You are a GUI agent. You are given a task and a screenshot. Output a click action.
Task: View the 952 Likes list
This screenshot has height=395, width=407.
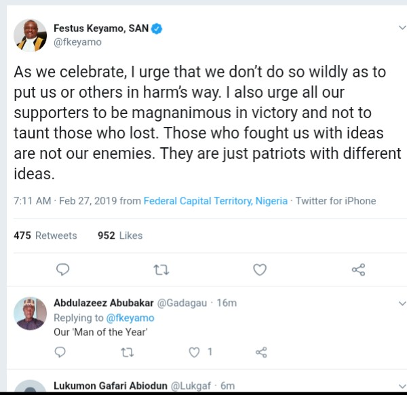[120, 236]
